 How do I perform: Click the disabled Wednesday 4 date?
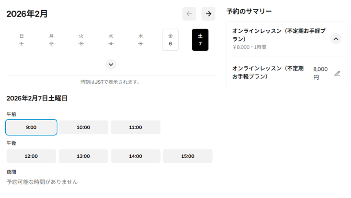[x=111, y=40]
